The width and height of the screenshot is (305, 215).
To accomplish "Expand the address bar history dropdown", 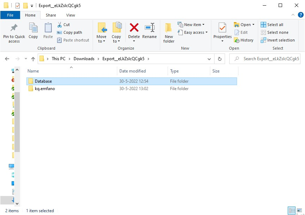I will [x=209, y=59].
